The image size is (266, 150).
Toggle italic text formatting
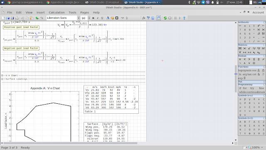click(x=98, y=18)
